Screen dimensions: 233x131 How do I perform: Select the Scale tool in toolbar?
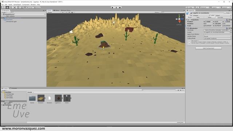click(x=15, y=7)
